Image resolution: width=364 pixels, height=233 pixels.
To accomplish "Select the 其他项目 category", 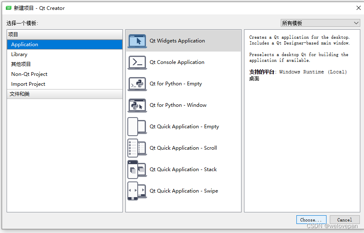I will pos(65,64).
